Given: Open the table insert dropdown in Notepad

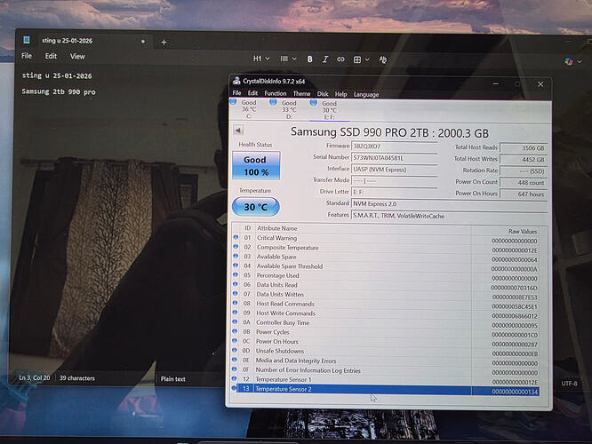Looking at the screenshot, I should click(x=360, y=59).
